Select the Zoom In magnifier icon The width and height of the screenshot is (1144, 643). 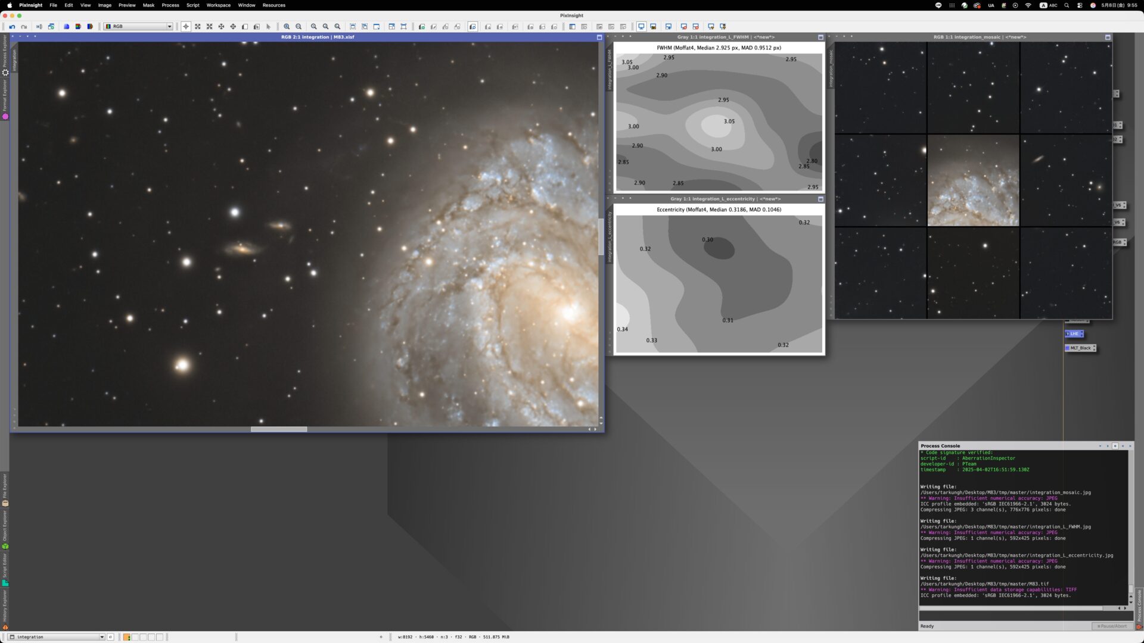(x=287, y=27)
